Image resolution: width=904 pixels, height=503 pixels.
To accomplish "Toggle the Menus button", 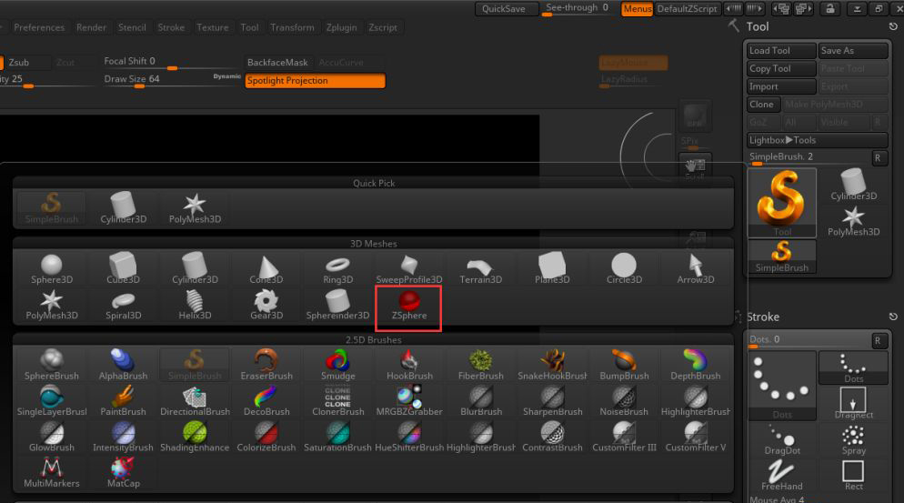I will click(637, 9).
